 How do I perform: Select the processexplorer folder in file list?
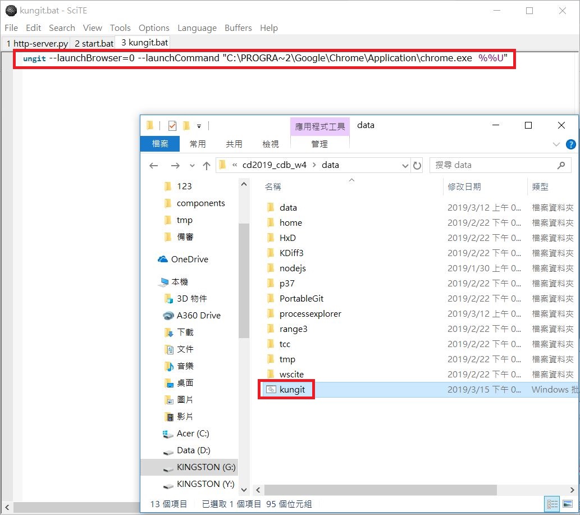pyautogui.click(x=310, y=314)
